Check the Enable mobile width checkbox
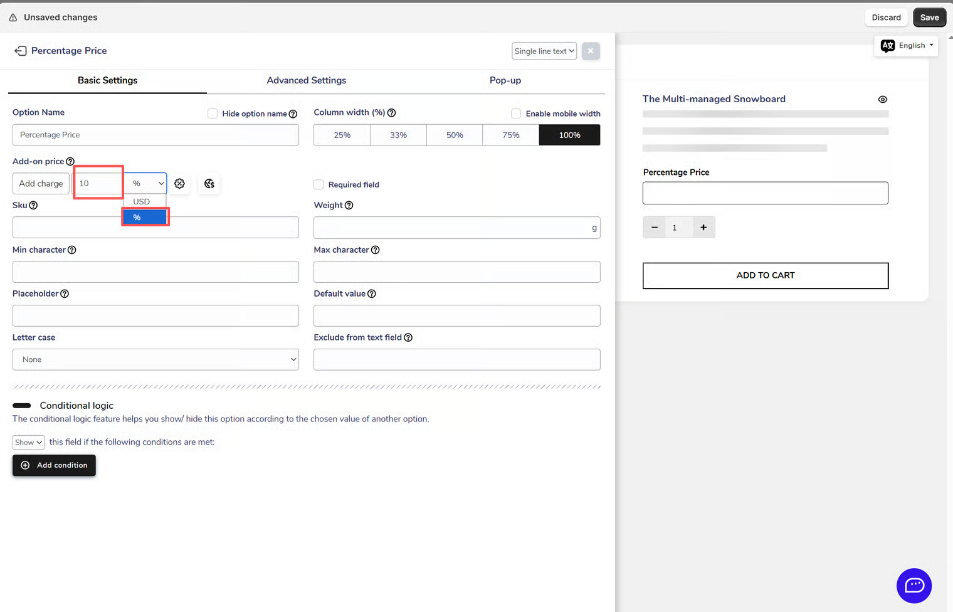This screenshot has width=953, height=612. [x=516, y=113]
